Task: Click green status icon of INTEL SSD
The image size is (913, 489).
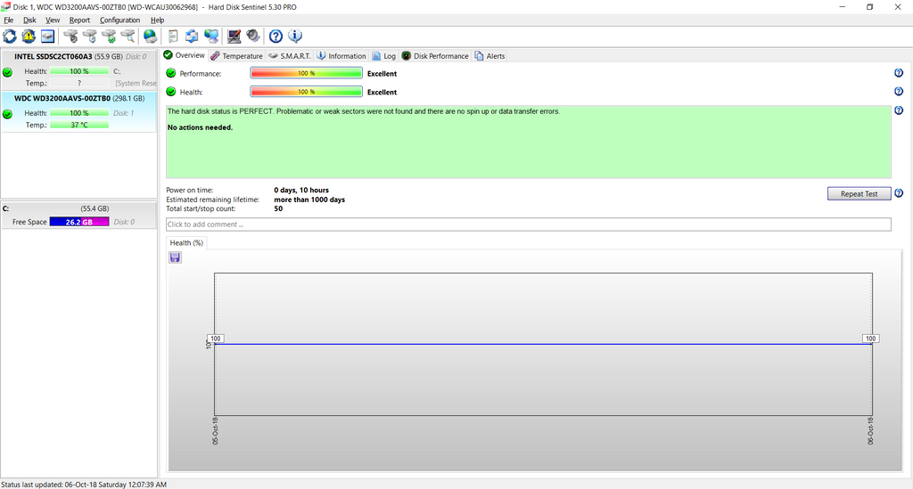Action: coord(7,73)
